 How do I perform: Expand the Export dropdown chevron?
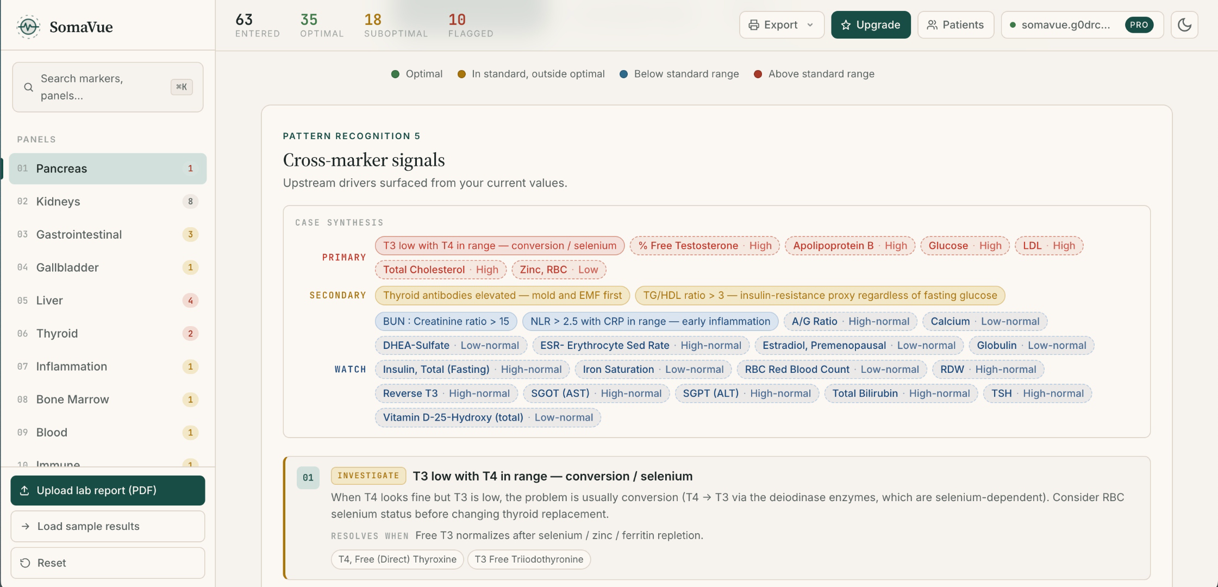tap(810, 25)
